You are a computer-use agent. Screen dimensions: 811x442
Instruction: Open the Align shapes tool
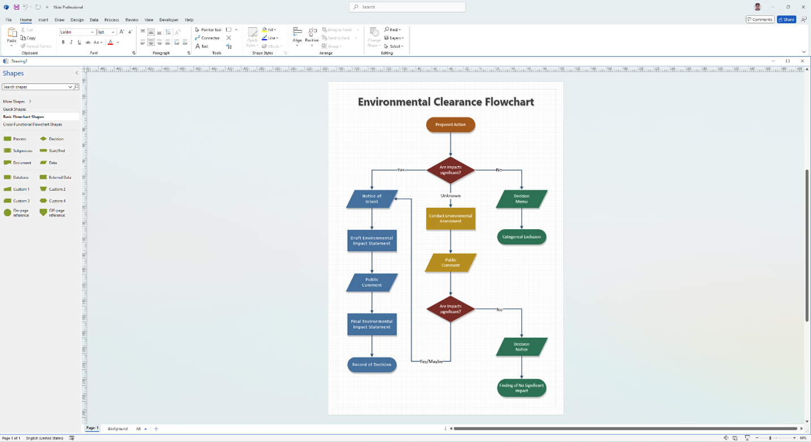[297, 35]
